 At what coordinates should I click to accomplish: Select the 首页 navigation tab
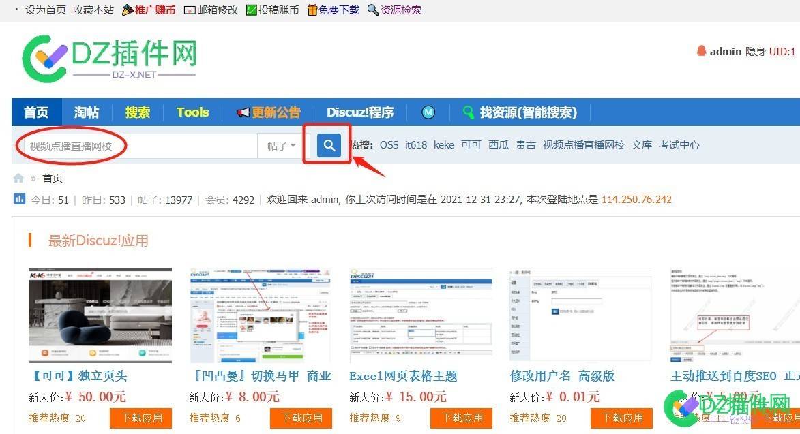tap(36, 112)
